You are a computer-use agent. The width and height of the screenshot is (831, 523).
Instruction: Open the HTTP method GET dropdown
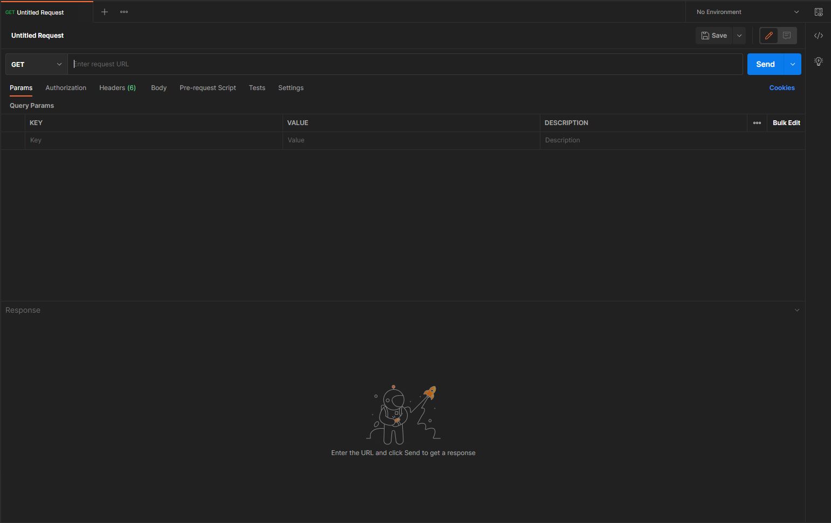coord(37,64)
